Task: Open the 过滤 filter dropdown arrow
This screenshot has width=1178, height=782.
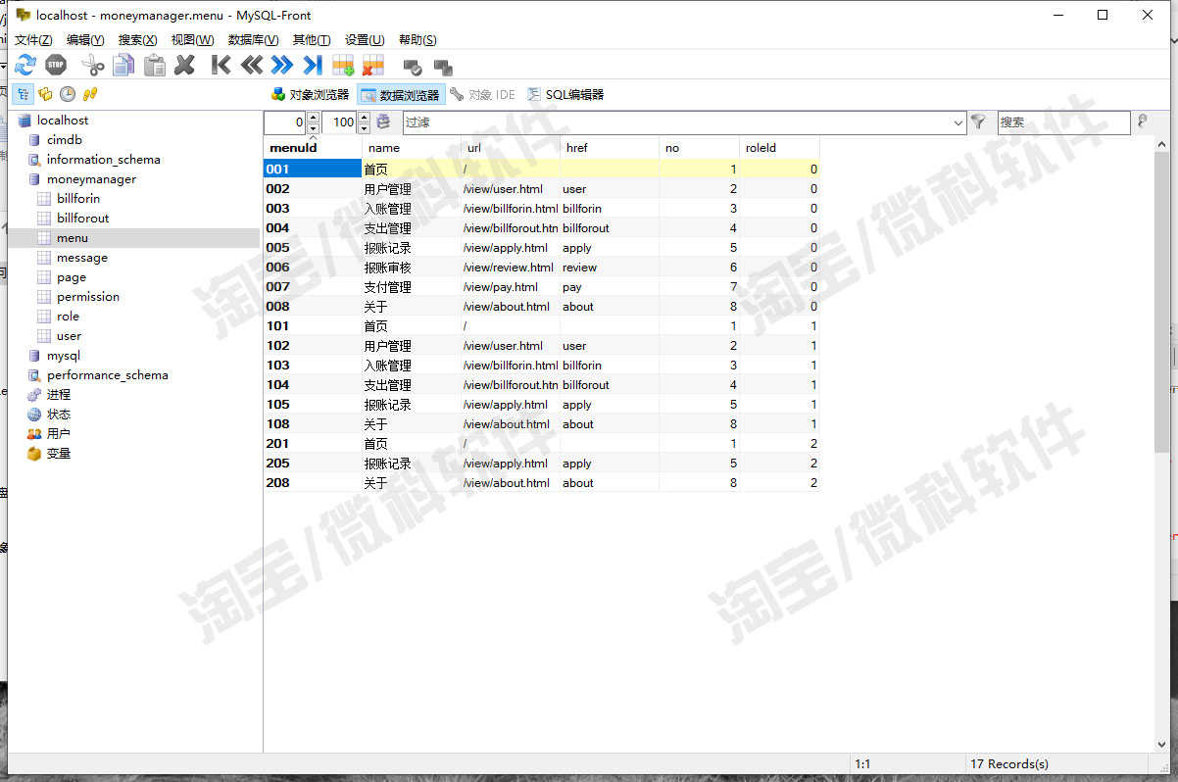Action: [x=958, y=122]
